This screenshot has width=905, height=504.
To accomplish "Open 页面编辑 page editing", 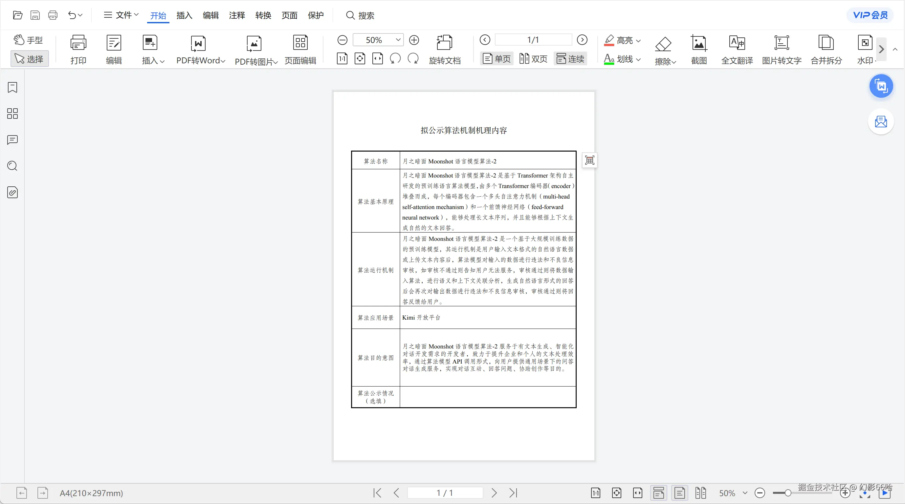I will [300, 50].
